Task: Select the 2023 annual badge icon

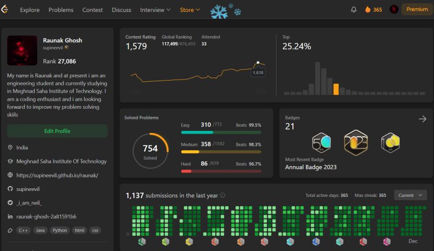Action: tap(356, 143)
